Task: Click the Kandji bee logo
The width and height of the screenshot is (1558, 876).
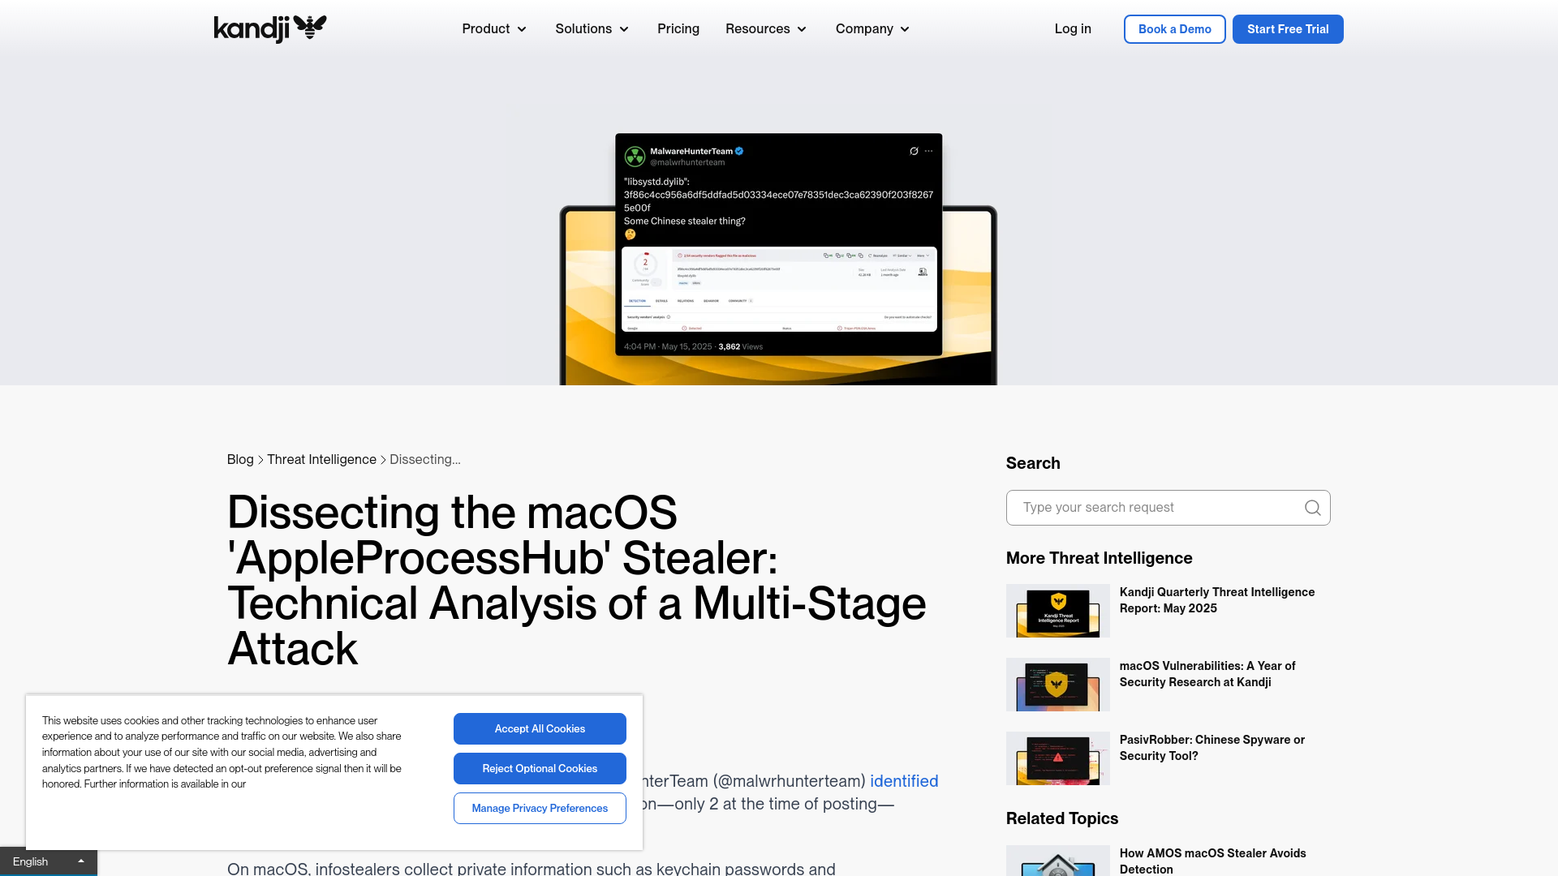Action: tap(270, 28)
